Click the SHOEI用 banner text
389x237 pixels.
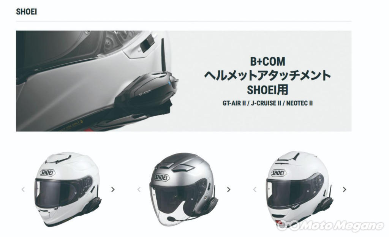click(x=267, y=90)
